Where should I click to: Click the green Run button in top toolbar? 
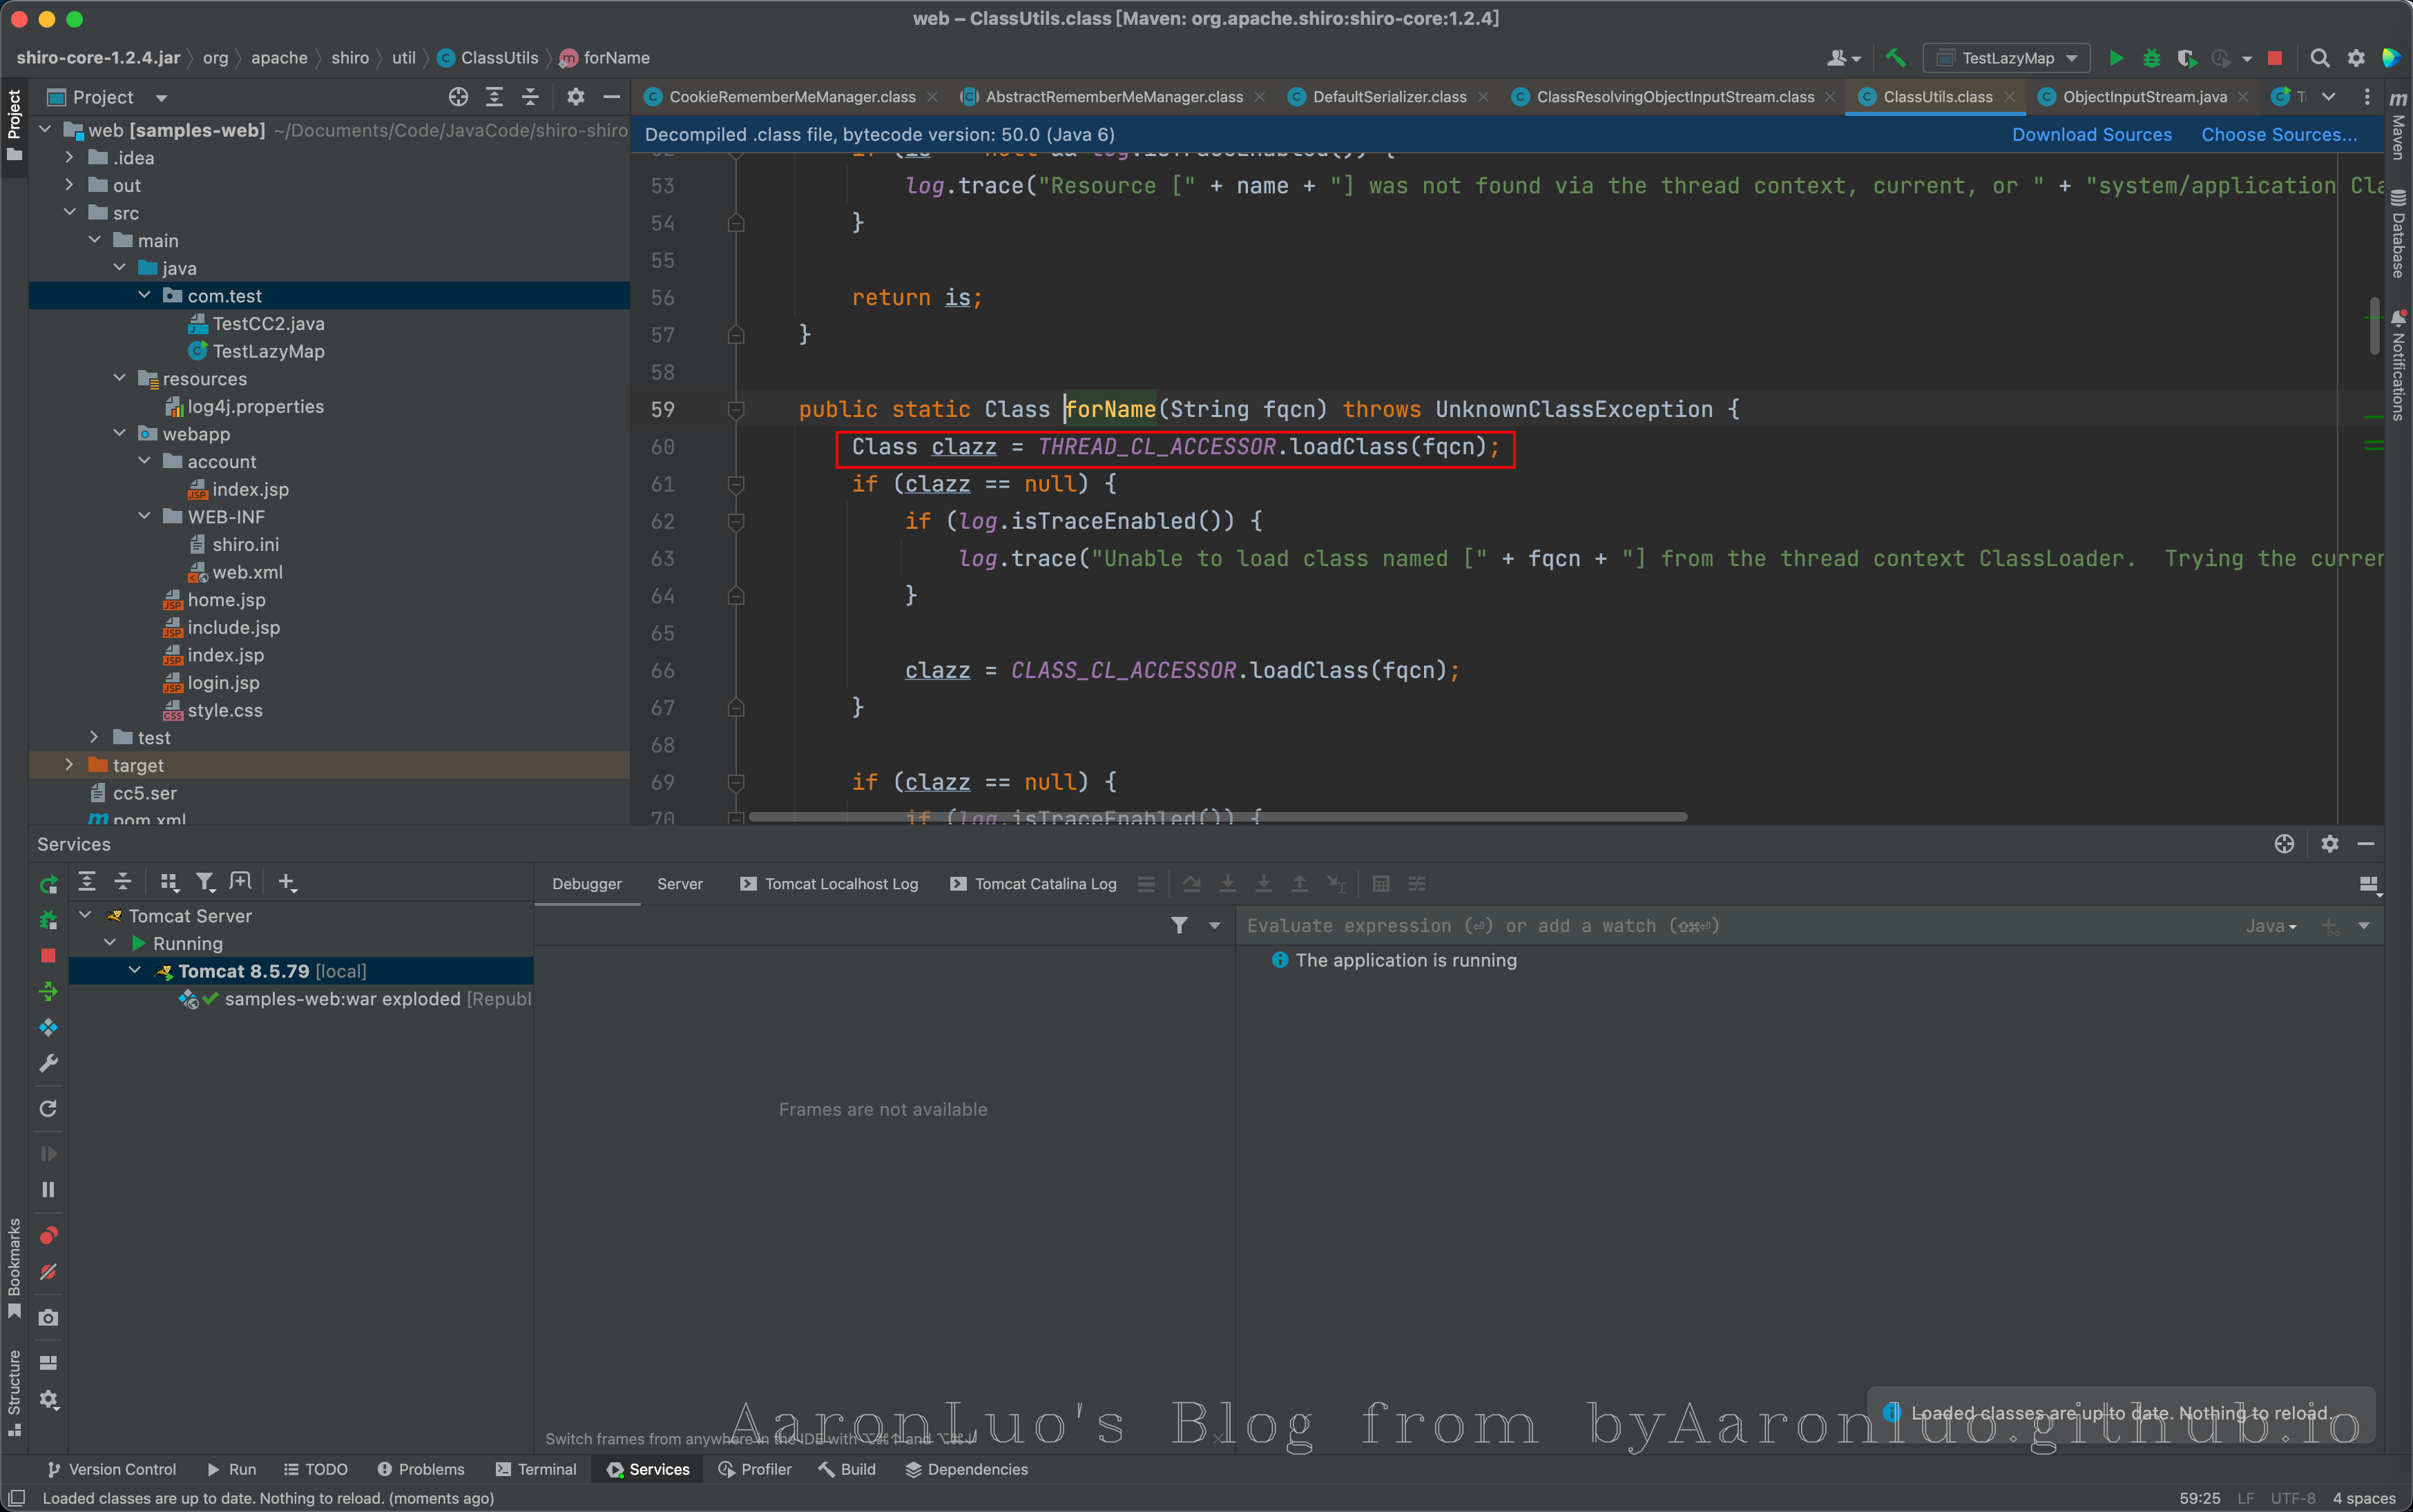(2116, 58)
